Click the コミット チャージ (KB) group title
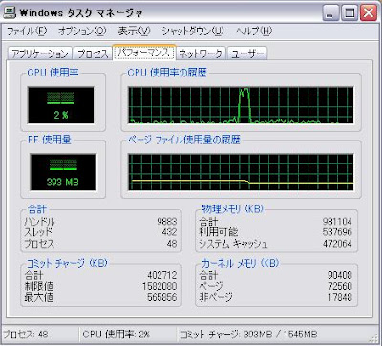Viewport: 382px width, 346px height. [x=67, y=263]
